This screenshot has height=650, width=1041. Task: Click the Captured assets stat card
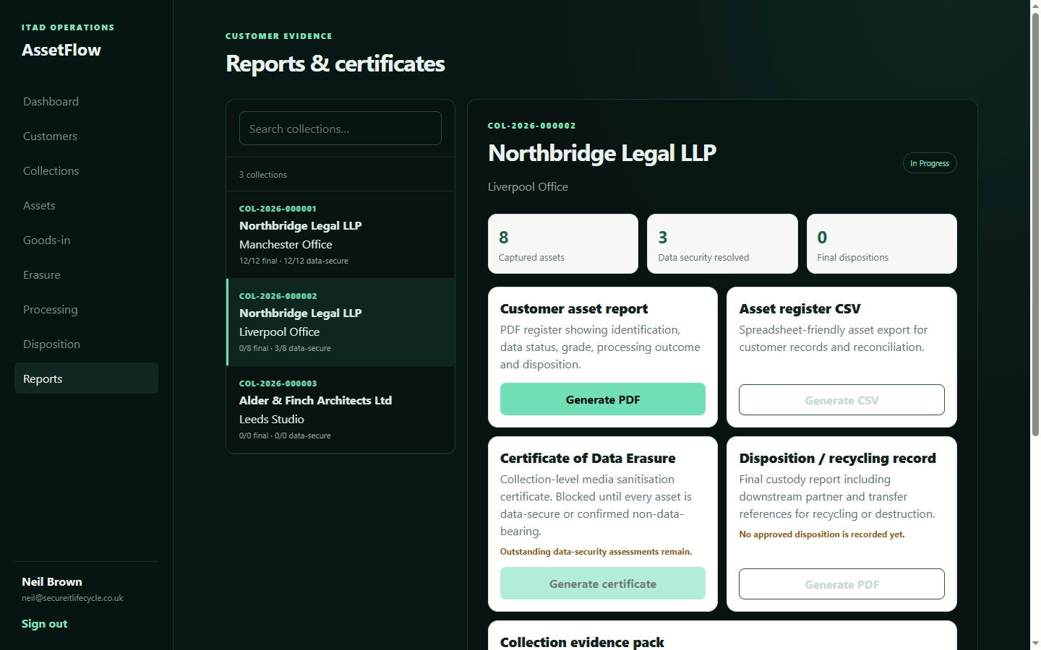point(563,244)
